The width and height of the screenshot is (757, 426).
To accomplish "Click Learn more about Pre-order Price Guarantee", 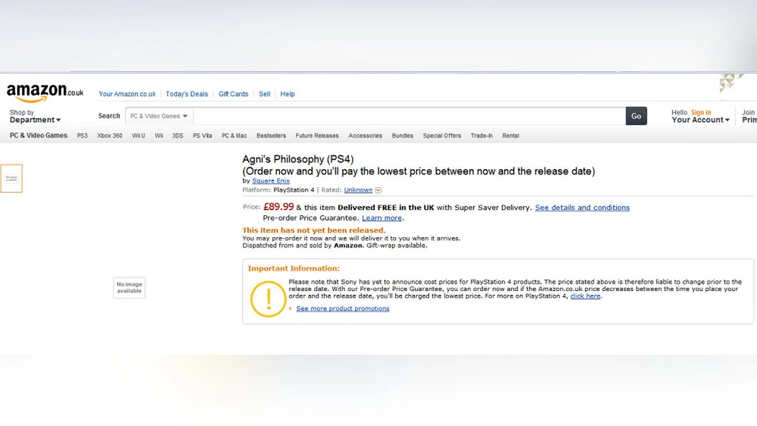I will pos(382,218).
